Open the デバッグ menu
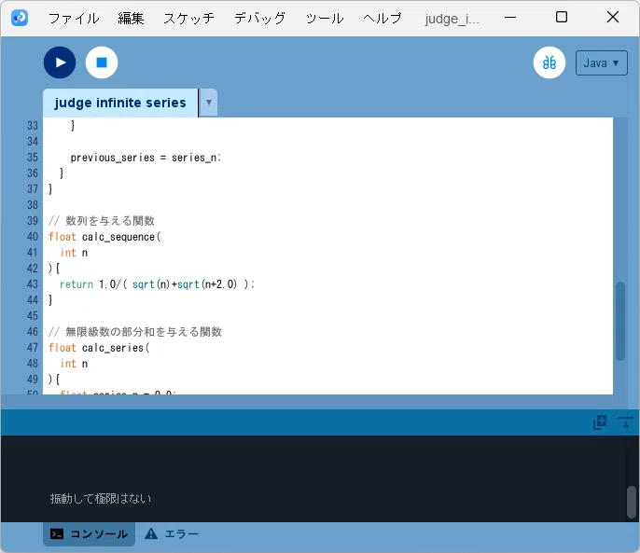640x553 pixels. (259, 18)
